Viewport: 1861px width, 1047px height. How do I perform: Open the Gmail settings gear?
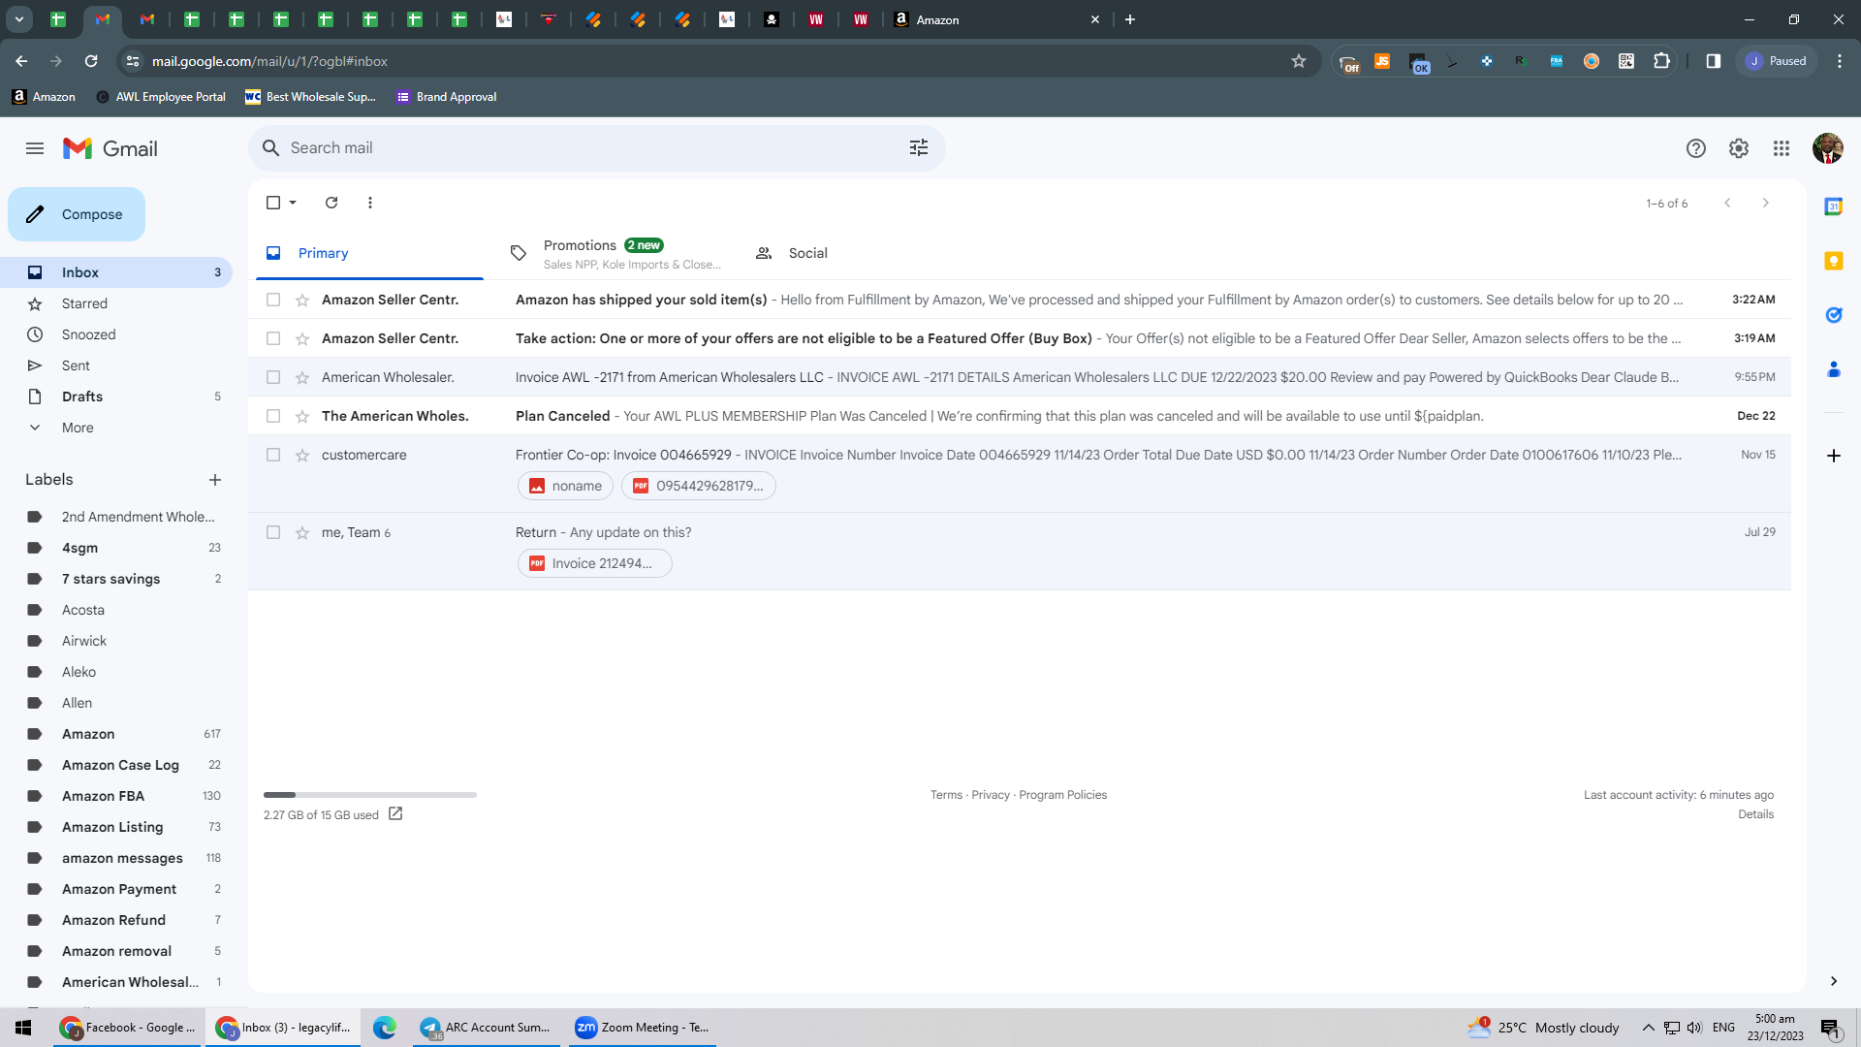coord(1739,148)
